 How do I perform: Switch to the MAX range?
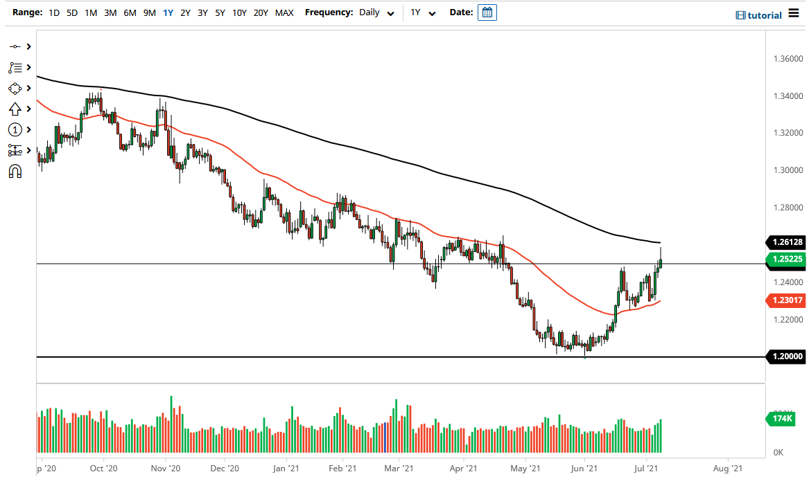tap(284, 12)
